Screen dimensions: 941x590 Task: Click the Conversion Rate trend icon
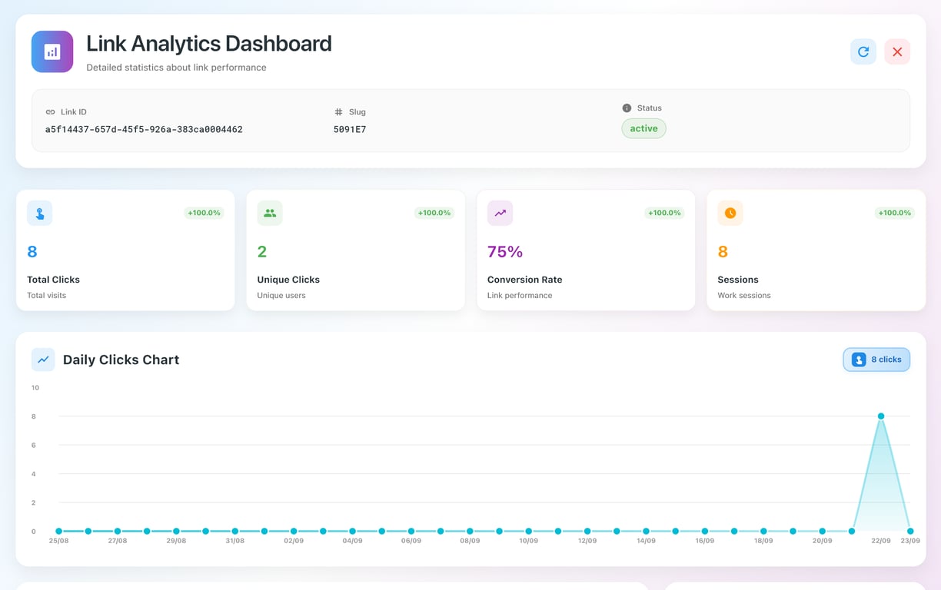[500, 214]
